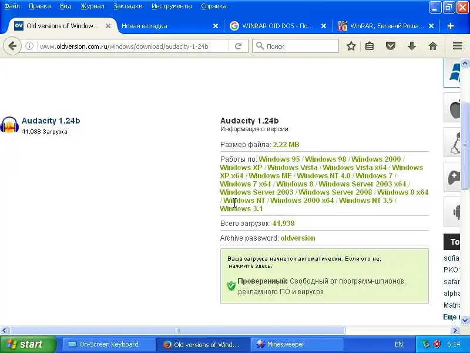The width and height of the screenshot is (470, 353).
Task: Select the games controller sidebar icon
Action: (452, 177)
